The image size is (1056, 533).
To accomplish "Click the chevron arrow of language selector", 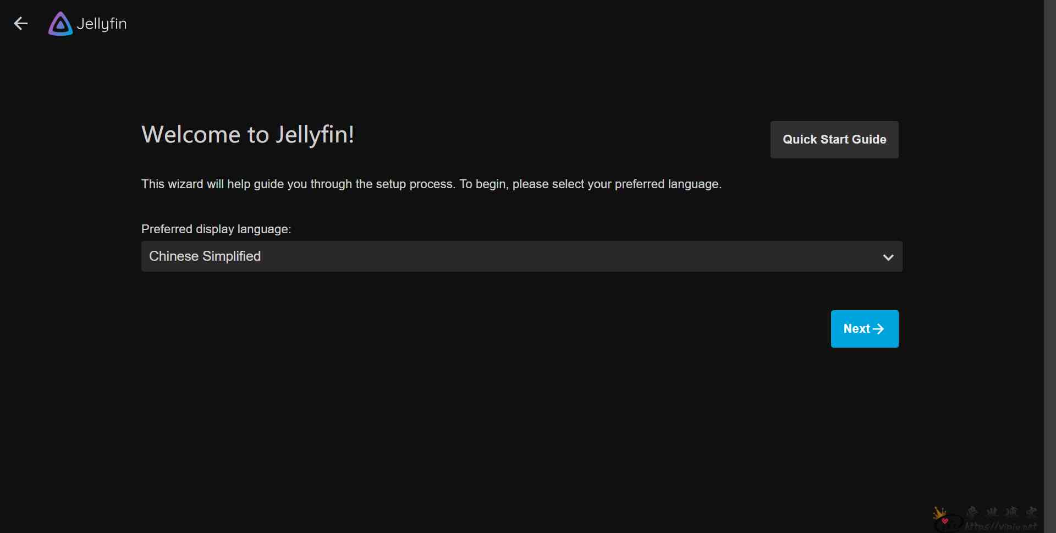I will [888, 257].
